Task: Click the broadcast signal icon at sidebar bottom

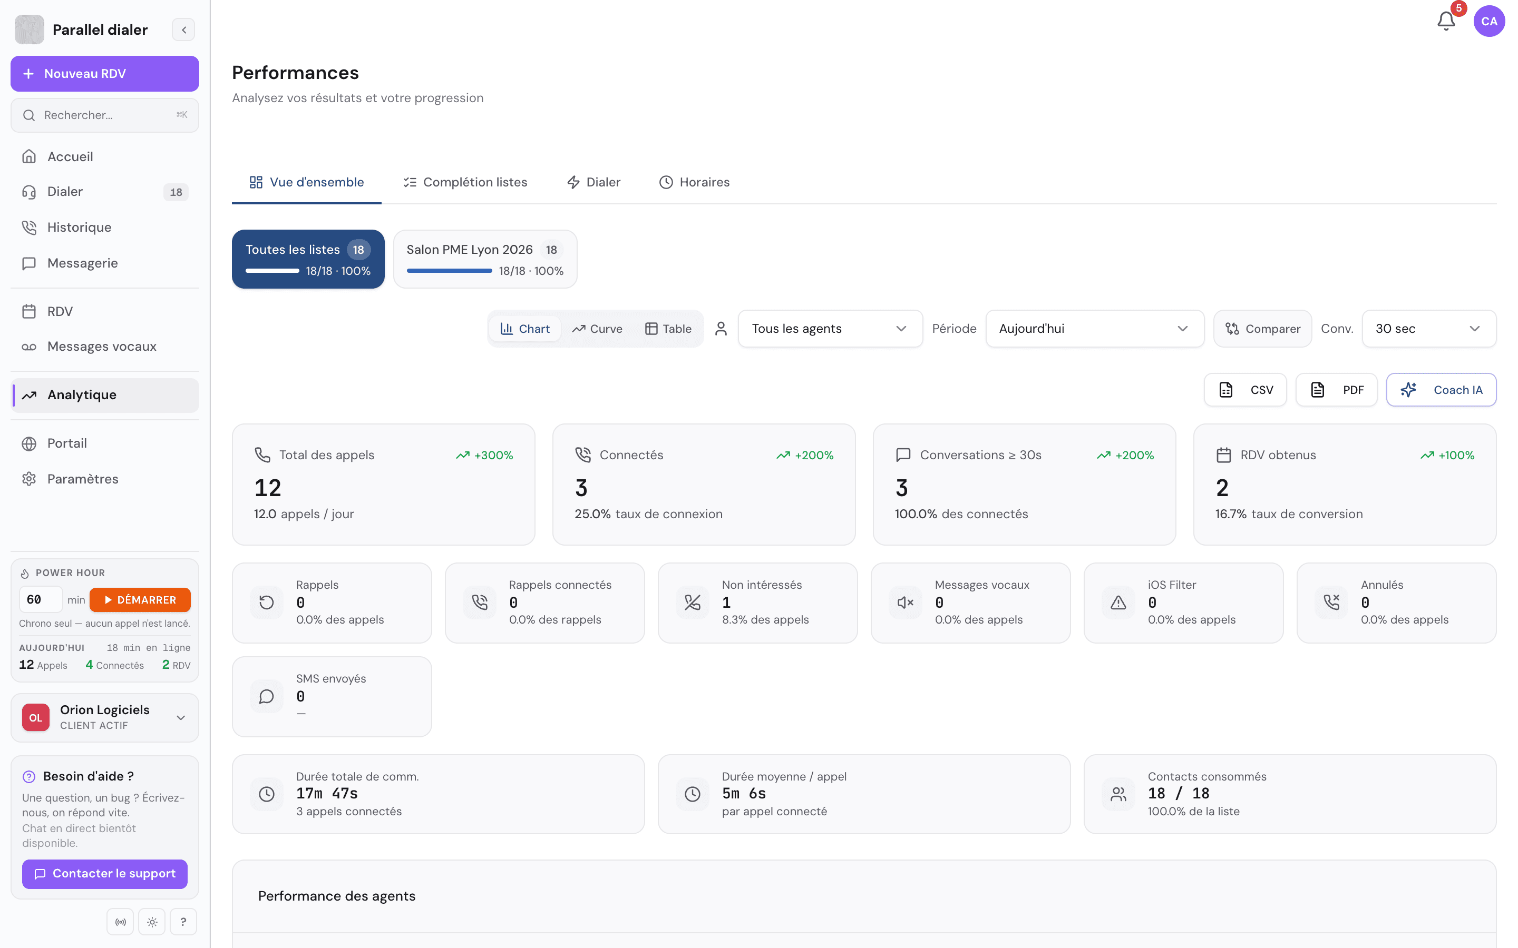Action: tap(120, 922)
